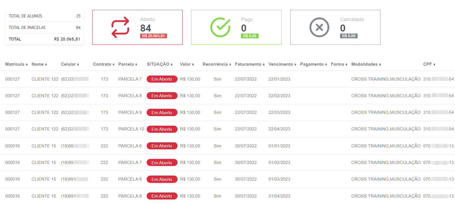The height and width of the screenshot is (204, 455).
Task: Click CROSS TRAINING,MUSCULAÇÃO in the 22/01/2023 row
Action: (x=386, y=79)
